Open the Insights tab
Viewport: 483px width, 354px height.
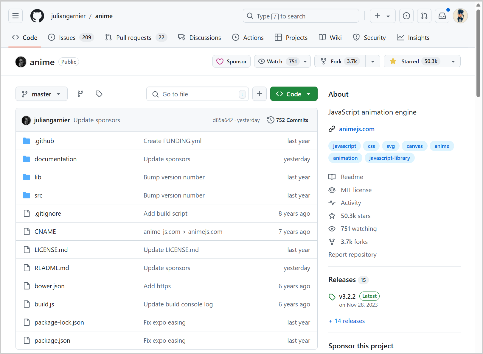pos(413,38)
